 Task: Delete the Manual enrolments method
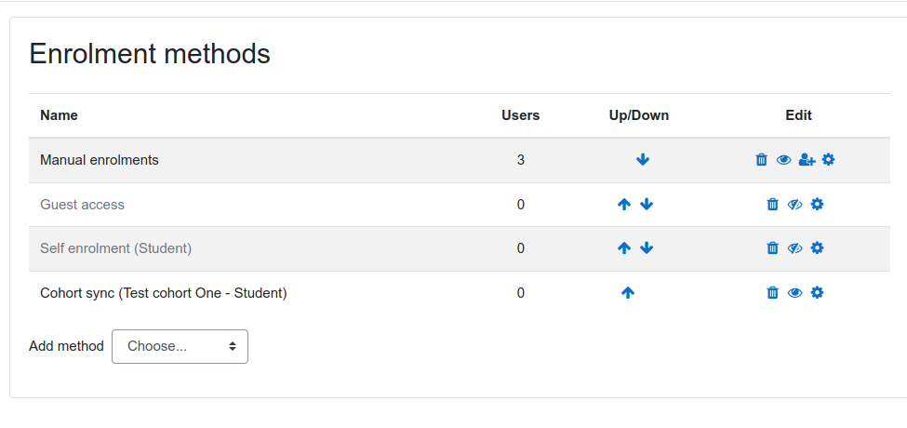[x=761, y=160]
